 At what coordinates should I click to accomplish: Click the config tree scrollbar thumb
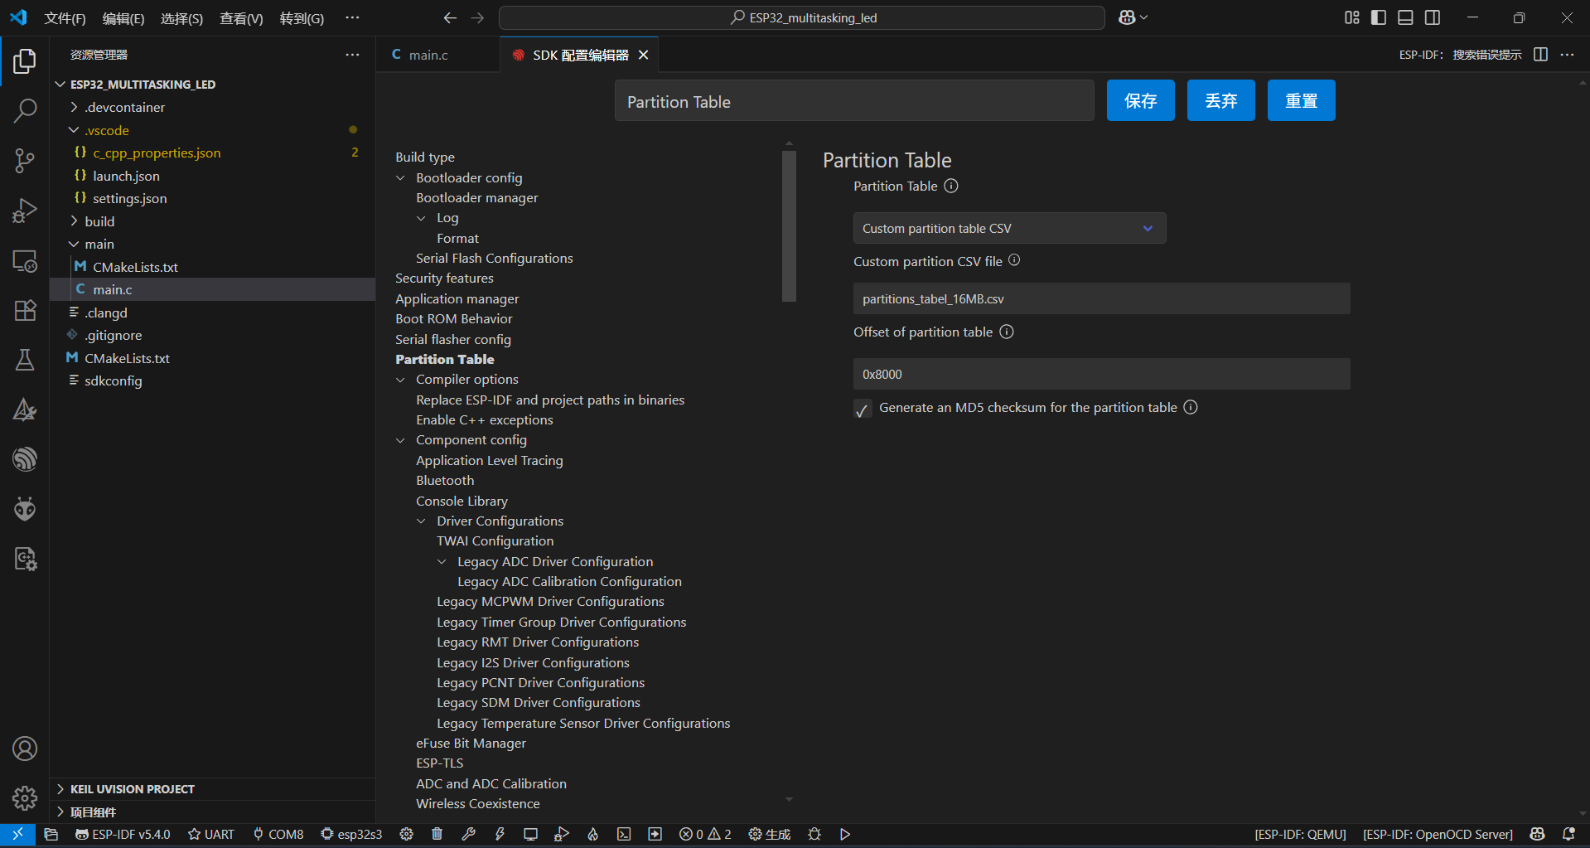pos(789,226)
